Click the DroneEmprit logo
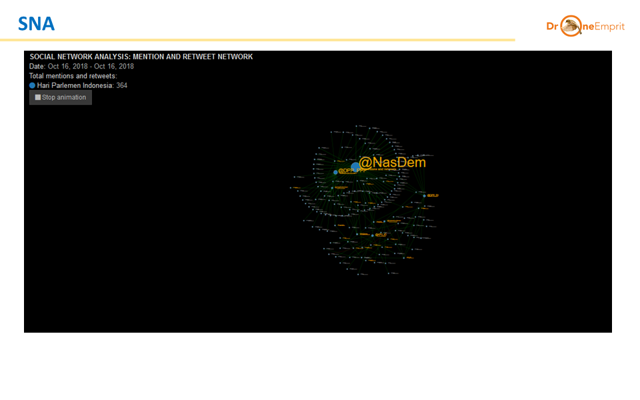 tap(585, 26)
